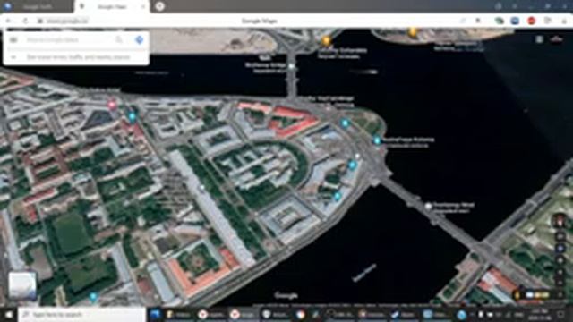Screen dimensions: 573x322
Task: Bookmark this page with the star icon
Action: 478,21
